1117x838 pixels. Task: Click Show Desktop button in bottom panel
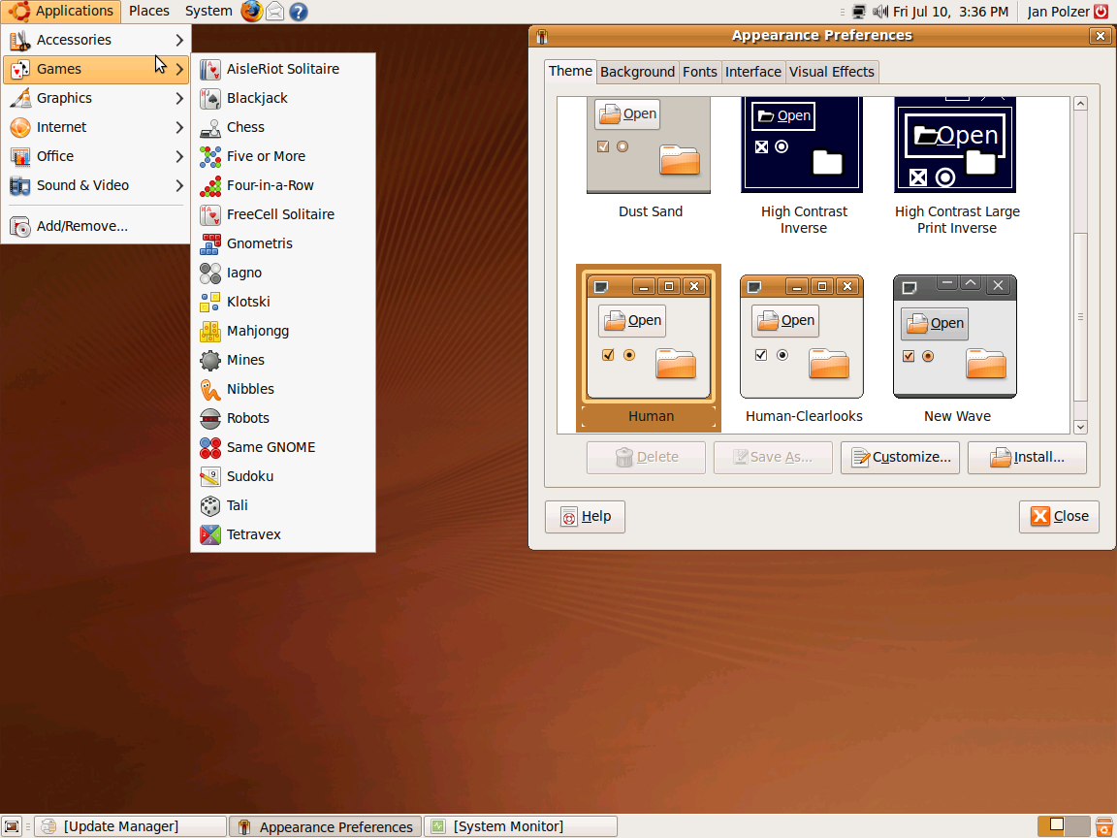point(12,826)
